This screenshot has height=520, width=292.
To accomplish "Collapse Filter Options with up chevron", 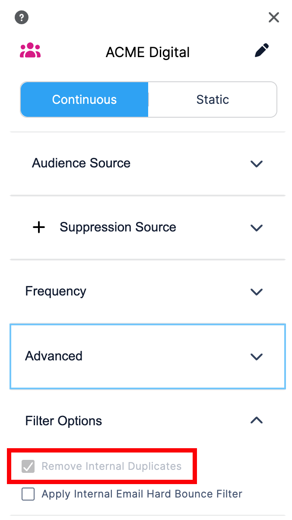I will [257, 420].
